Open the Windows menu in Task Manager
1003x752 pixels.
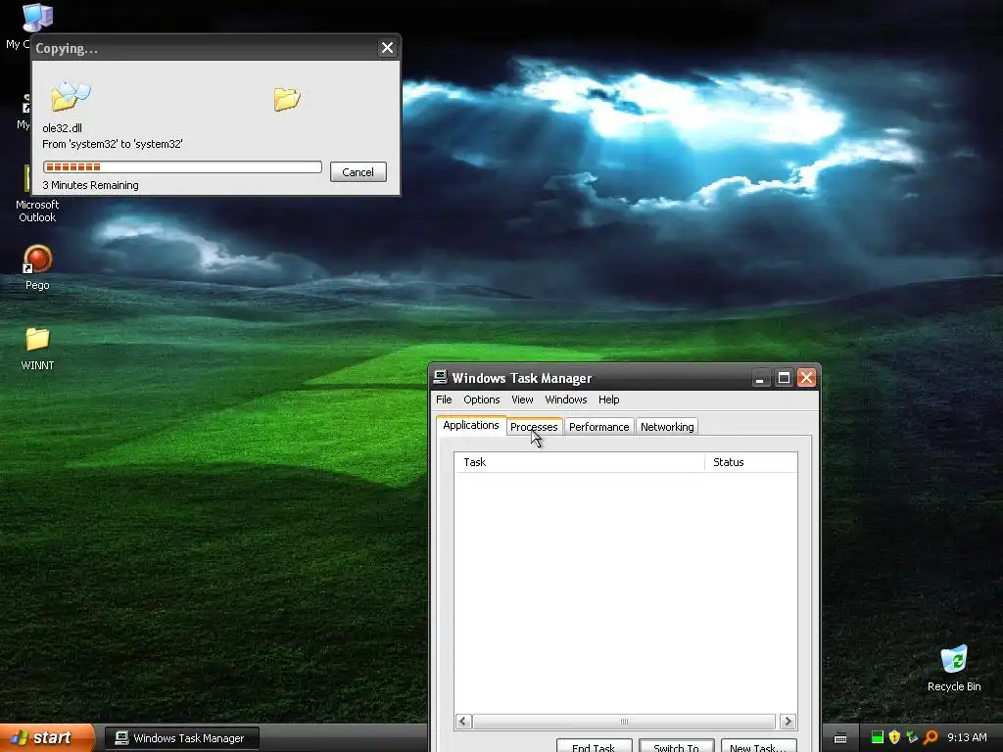(566, 399)
